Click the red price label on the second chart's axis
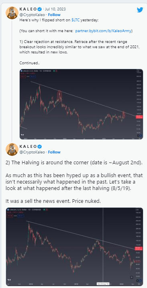Screen dimensions: 147x288 coord(138,249)
